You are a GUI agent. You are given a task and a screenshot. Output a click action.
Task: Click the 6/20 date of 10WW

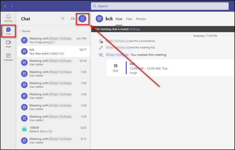pos(84,128)
